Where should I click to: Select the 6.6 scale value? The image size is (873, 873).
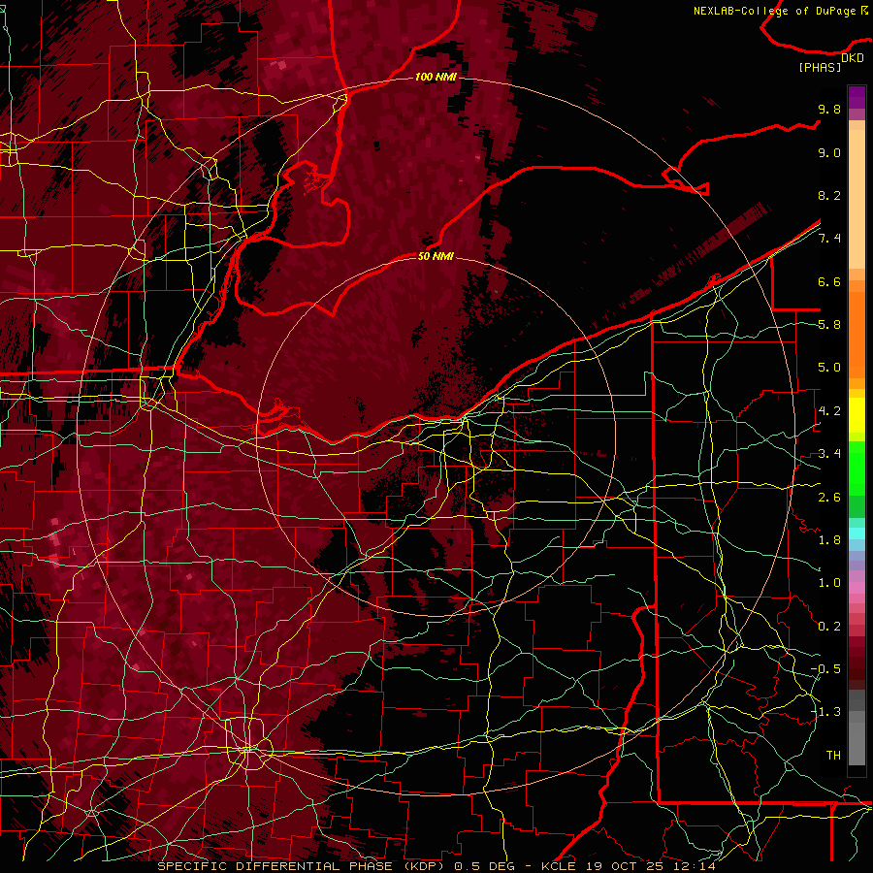[x=829, y=281]
